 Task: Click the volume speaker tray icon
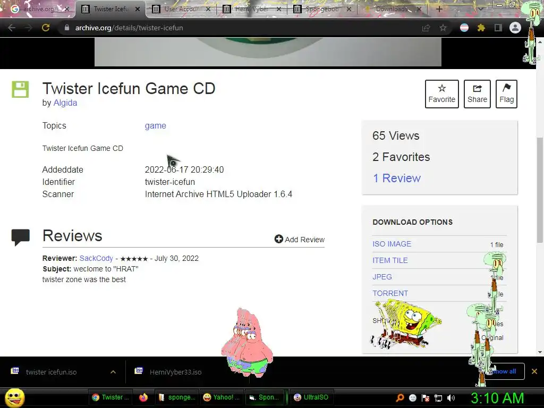(x=451, y=398)
